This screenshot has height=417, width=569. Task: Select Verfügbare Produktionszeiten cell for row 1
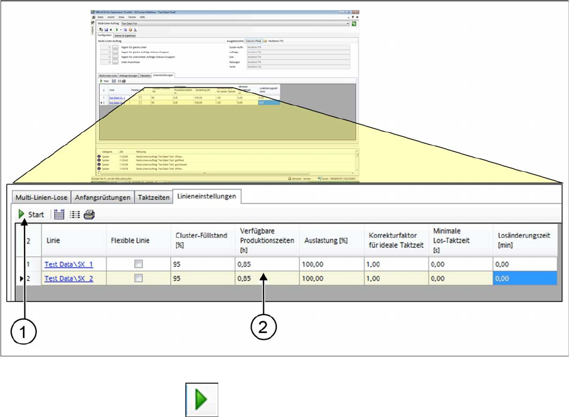point(266,265)
